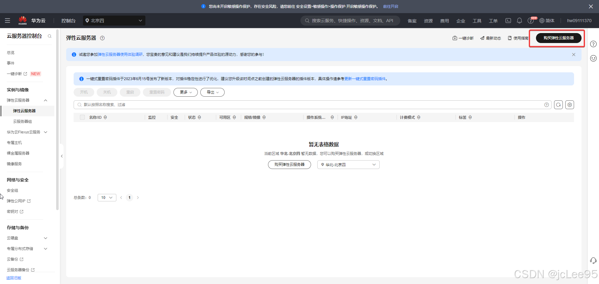Select all rows checkbox in table header
Viewport: 599px width, 284px height.
[x=82, y=117]
